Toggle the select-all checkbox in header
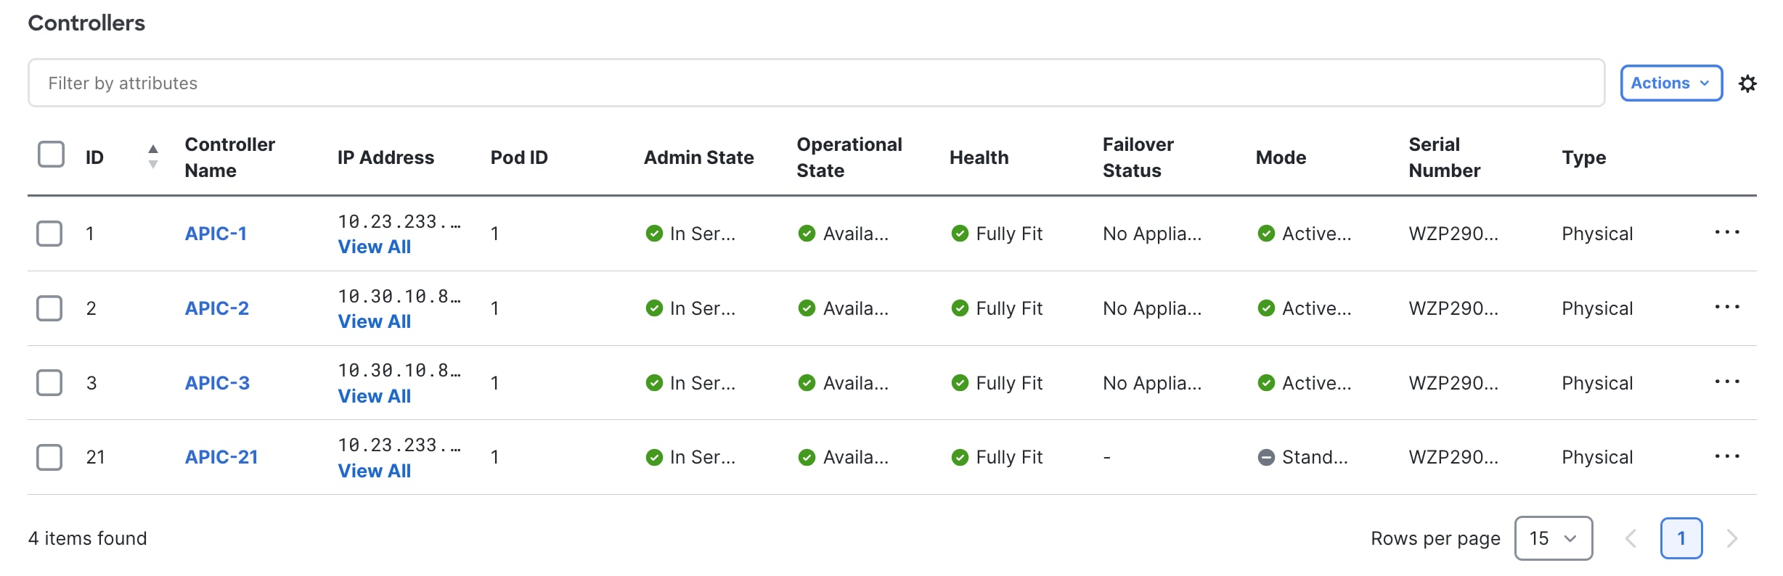1783x576 pixels. (x=51, y=155)
